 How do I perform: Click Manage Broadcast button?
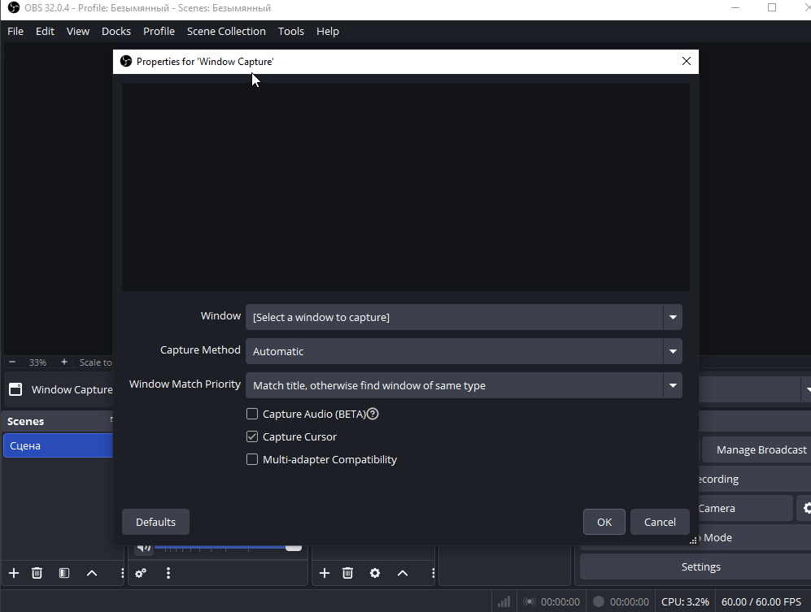tap(756, 449)
